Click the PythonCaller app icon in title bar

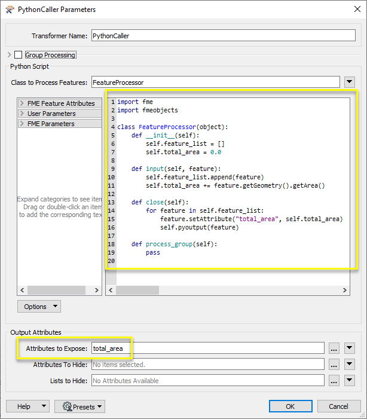(x=10, y=10)
